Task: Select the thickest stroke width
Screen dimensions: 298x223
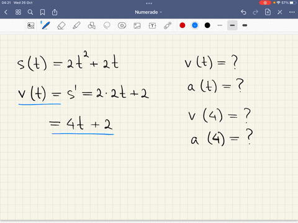Action: (245, 25)
